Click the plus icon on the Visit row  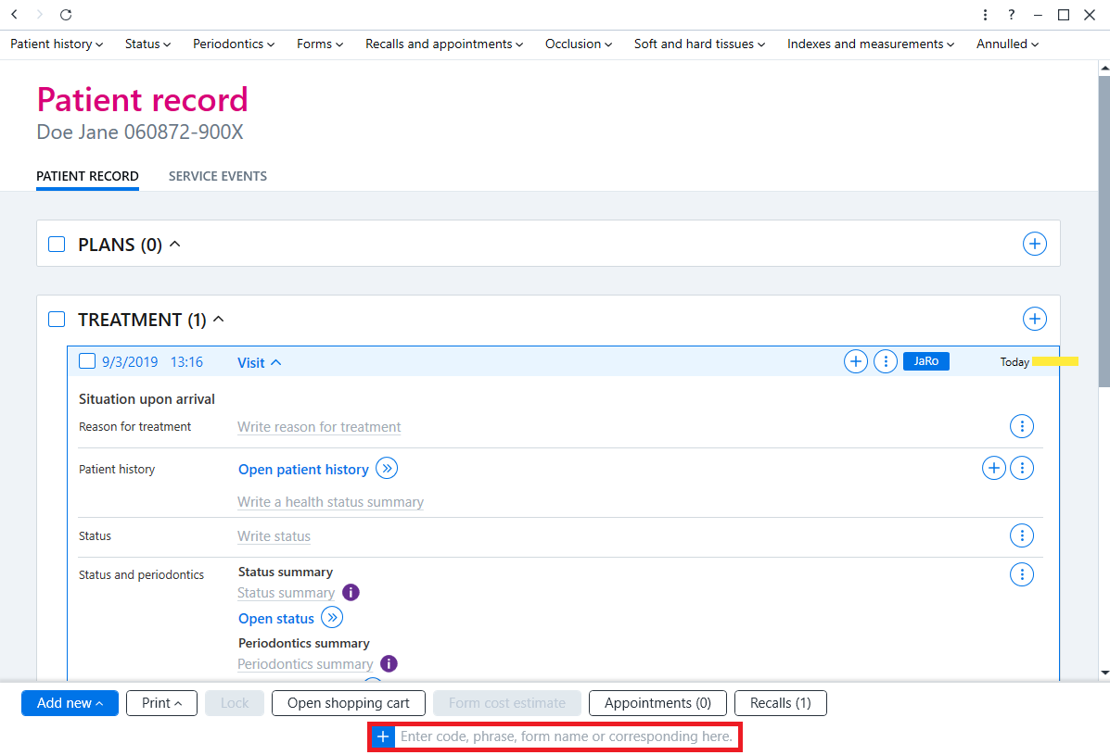coord(855,361)
